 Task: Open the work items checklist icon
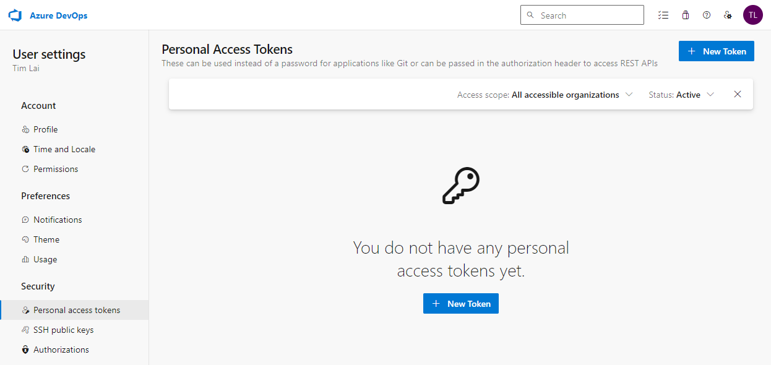(x=663, y=15)
